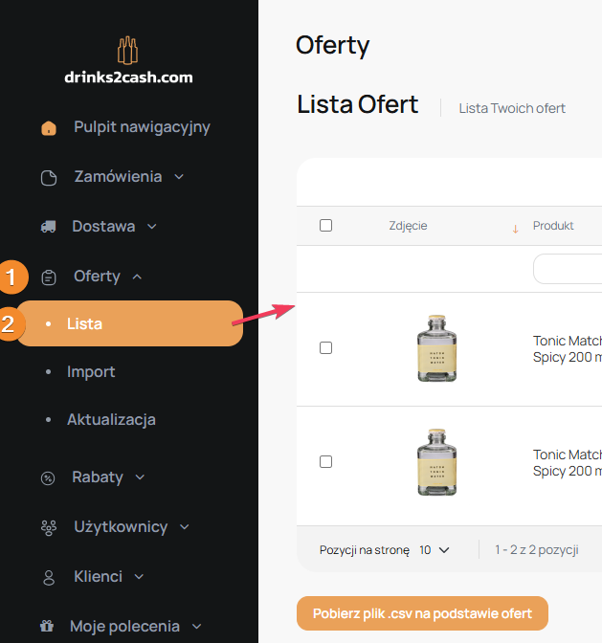Check the first Tonic Match product row
The width and height of the screenshot is (602, 643).
[325, 348]
